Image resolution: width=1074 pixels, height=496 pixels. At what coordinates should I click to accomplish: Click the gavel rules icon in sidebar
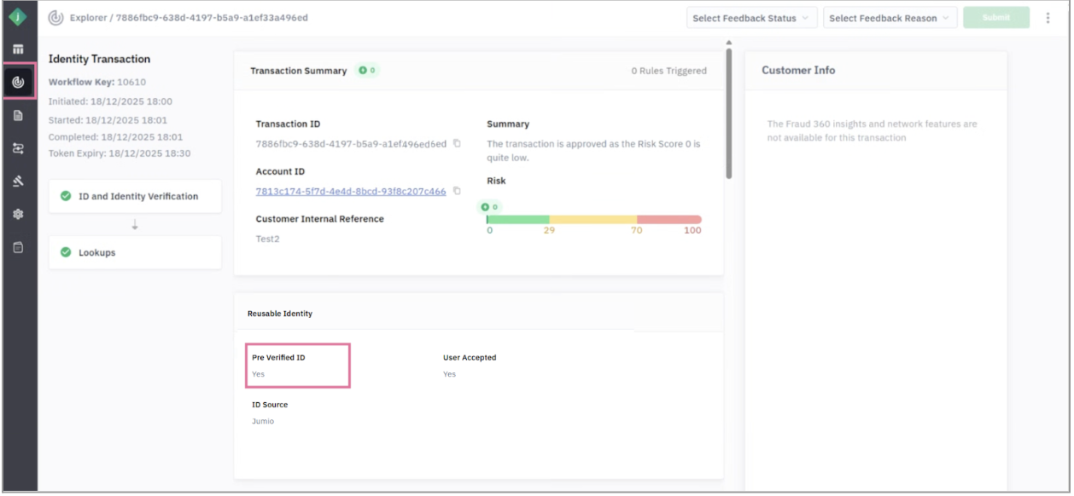(18, 182)
